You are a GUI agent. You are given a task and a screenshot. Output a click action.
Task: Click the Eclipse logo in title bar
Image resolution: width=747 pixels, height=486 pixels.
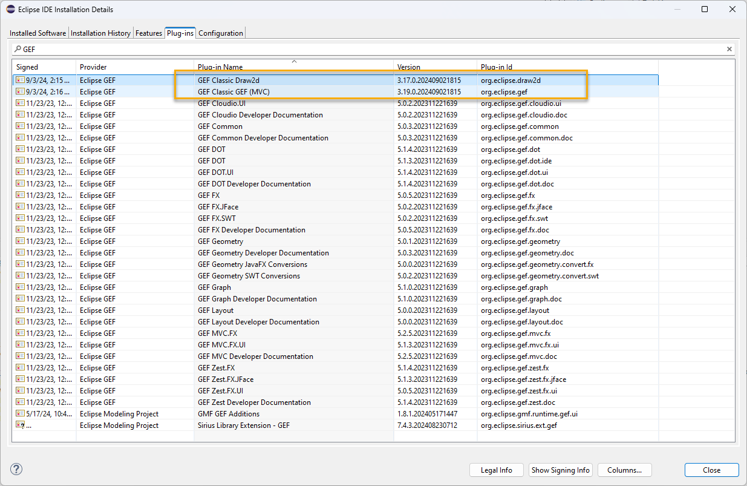tap(10, 10)
